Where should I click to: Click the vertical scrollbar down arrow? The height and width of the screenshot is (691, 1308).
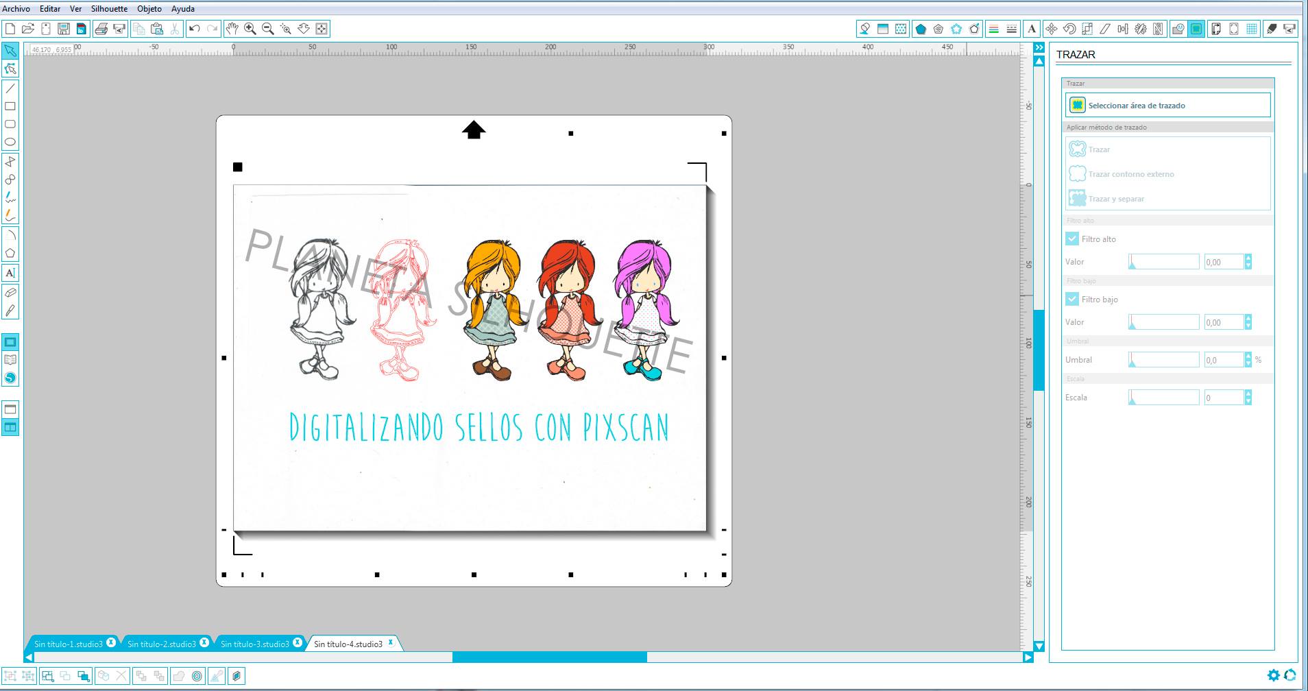[1039, 646]
